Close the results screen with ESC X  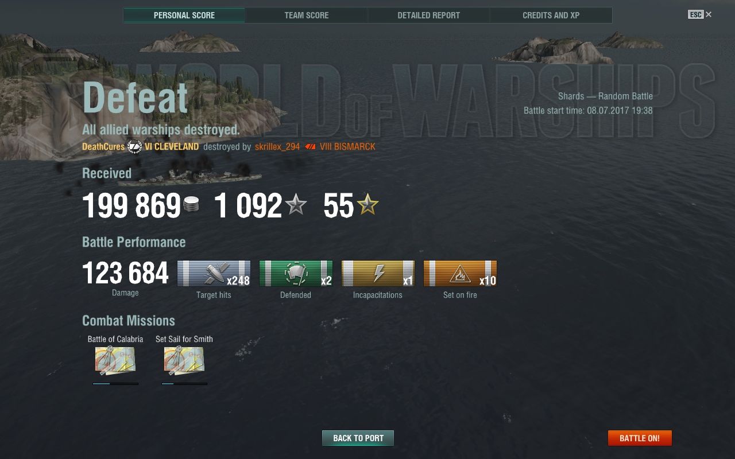coord(700,14)
